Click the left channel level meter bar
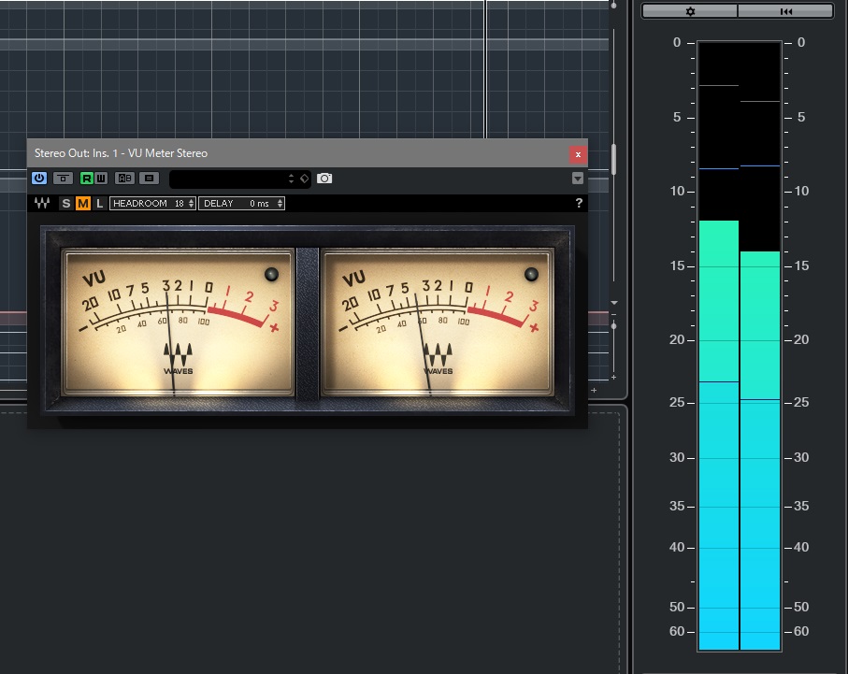Viewport: 848px width, 674px height. [719, 346]
